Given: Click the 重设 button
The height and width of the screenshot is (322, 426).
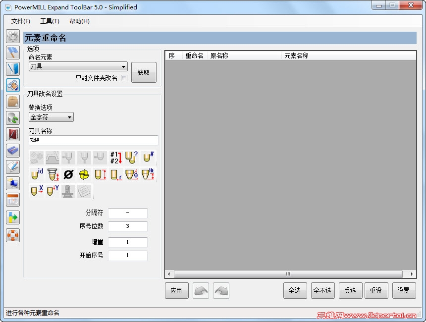Looking at the screenshot, I should [376, 290].
